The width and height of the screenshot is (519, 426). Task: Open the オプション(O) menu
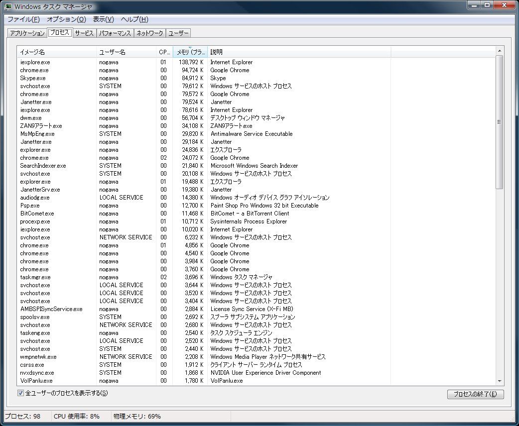click(x=66, y=19)
